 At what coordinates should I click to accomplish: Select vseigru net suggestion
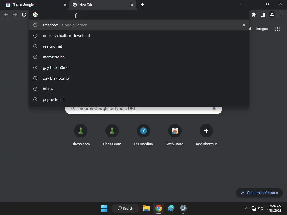pos(139,46)
